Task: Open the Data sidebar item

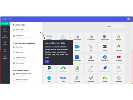Action: (5, 50)
